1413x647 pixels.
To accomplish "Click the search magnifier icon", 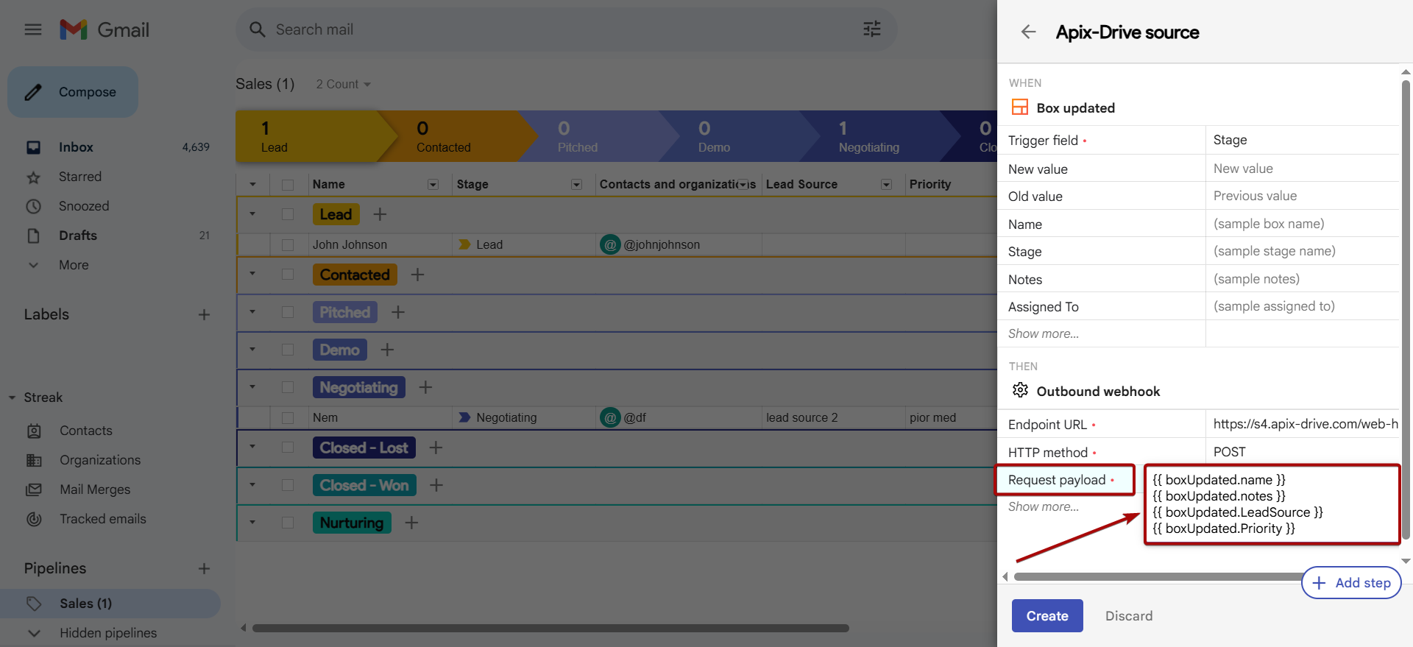I will (257, 29).
